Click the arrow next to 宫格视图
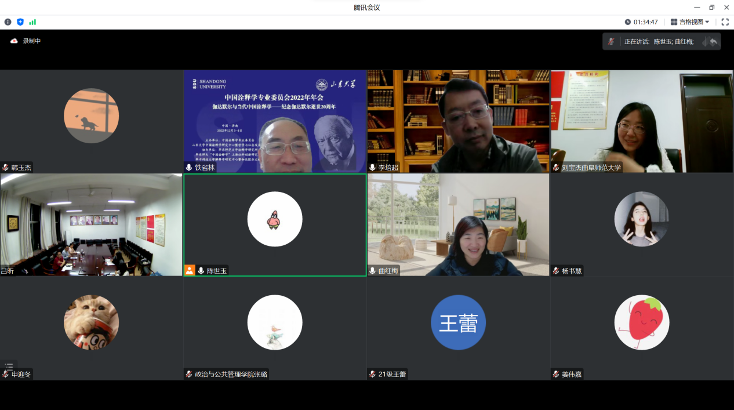Image resolution: width=734 pixels, height=410 pixels. click(x=707, y=22)
